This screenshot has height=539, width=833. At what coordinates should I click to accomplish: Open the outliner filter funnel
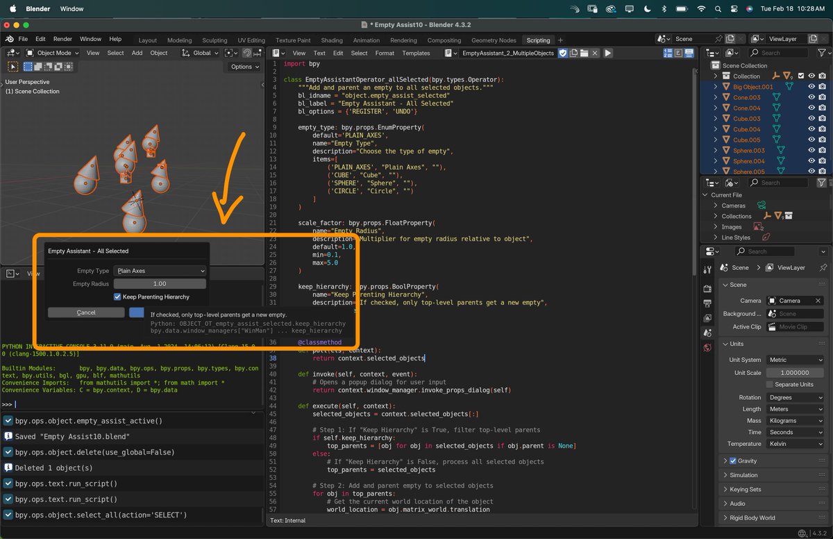coord(822,53)
